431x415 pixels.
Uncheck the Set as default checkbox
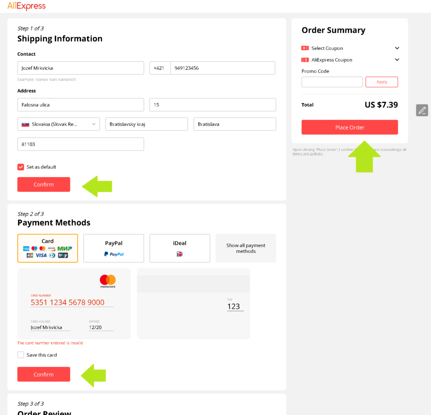click(x=21, y=167)
